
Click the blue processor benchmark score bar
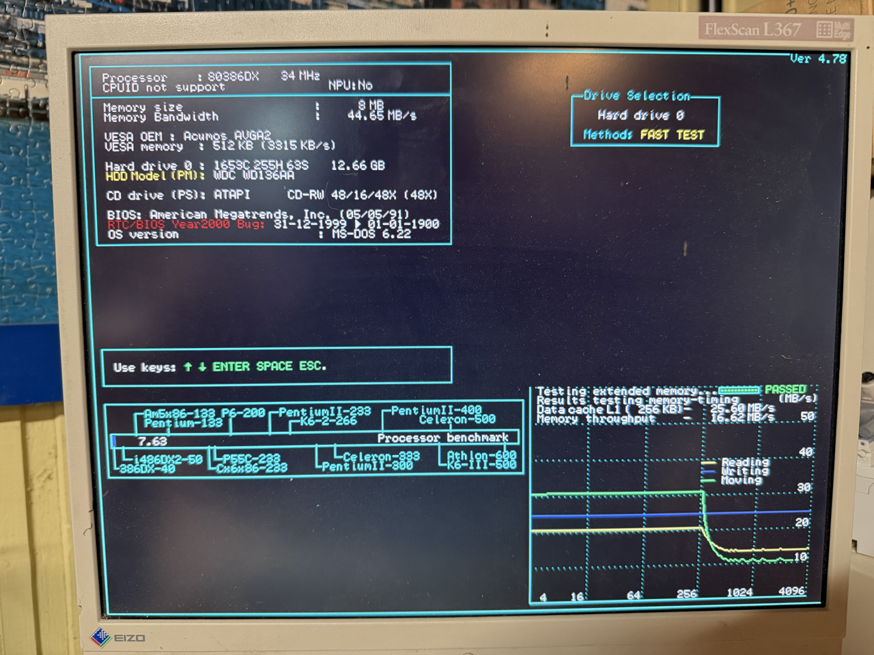pyautogui.click(x=114, y=441)
